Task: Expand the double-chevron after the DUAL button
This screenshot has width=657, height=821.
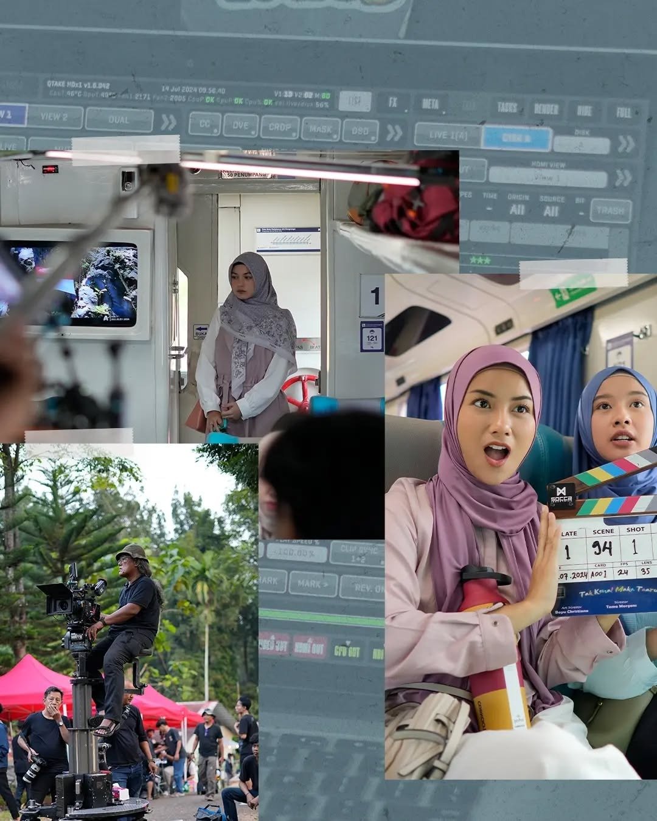Action: [x=168, y=122]
